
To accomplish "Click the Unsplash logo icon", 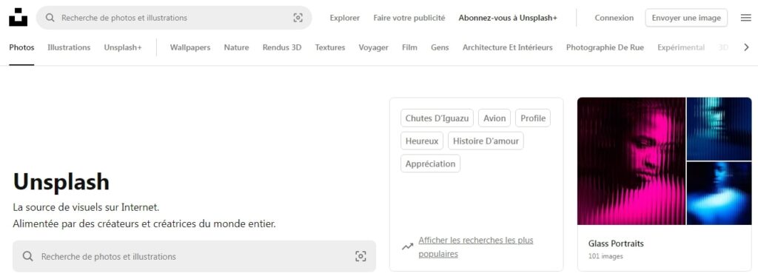I will [18, 18].
